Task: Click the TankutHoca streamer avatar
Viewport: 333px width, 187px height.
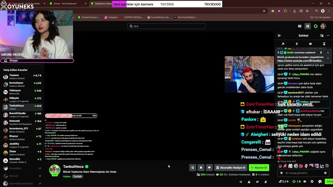Action: coord(55,170)
